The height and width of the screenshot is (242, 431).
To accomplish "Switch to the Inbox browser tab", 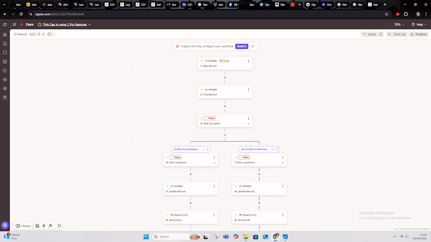I will [373, 5].
